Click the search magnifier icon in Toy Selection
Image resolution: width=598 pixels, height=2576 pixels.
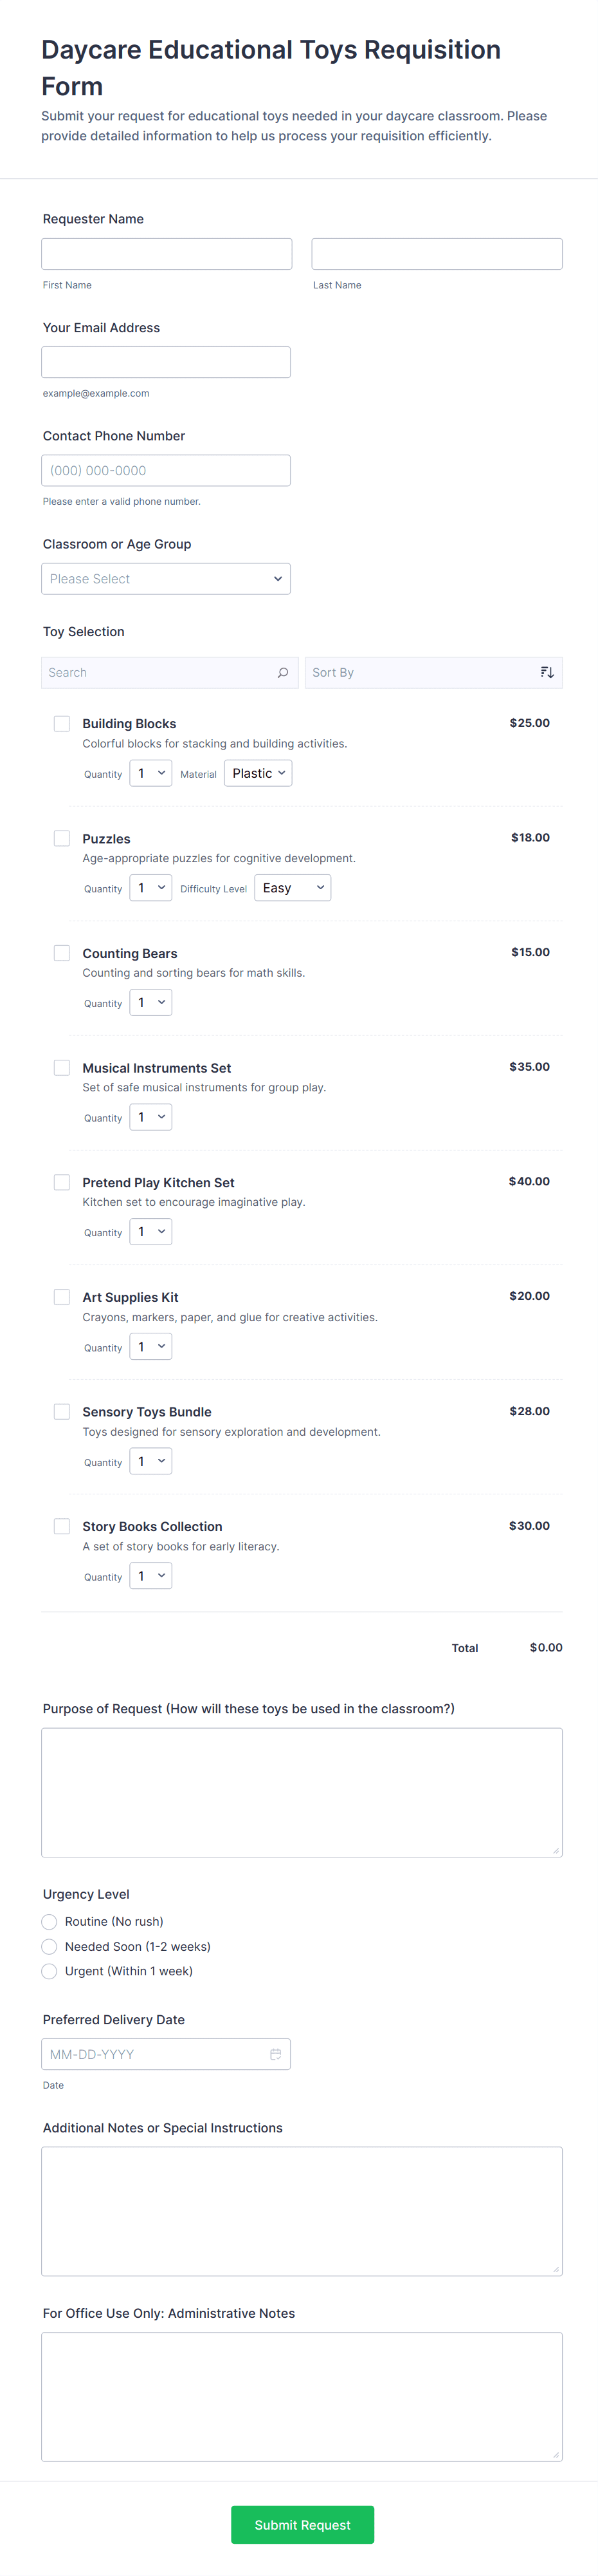point(282,673)
